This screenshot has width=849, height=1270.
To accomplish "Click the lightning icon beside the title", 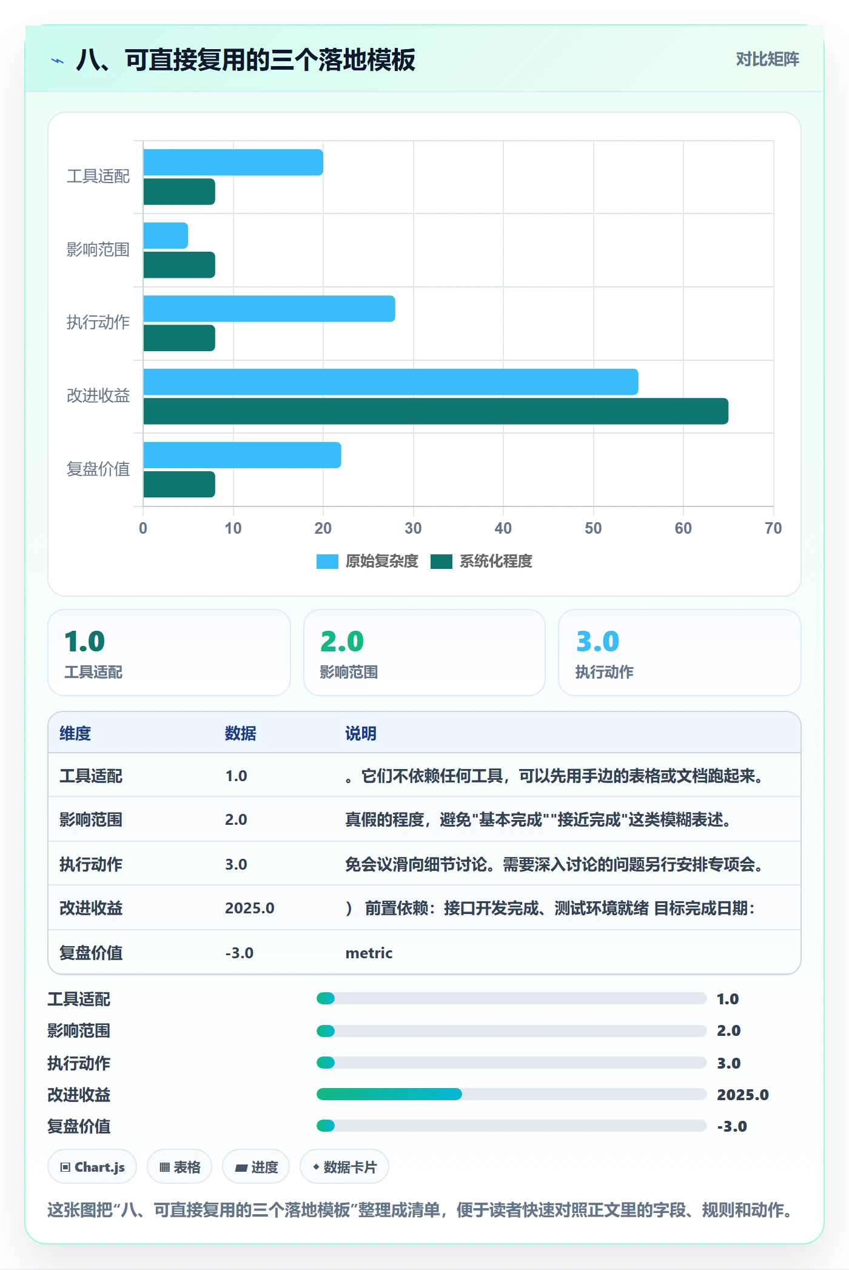I will tap(58, 61).
